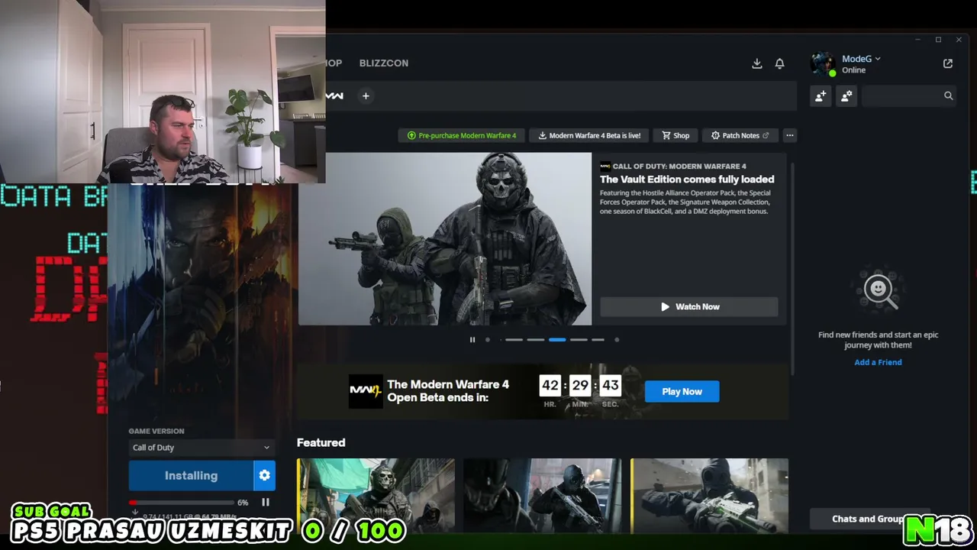
Task: Pause the Call of Duty installation
Action: pos(266,502)
